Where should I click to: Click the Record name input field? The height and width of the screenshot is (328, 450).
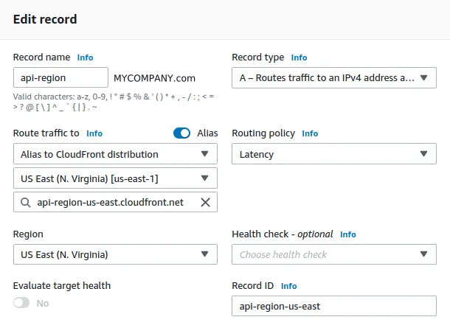click(x=61, y=77)
